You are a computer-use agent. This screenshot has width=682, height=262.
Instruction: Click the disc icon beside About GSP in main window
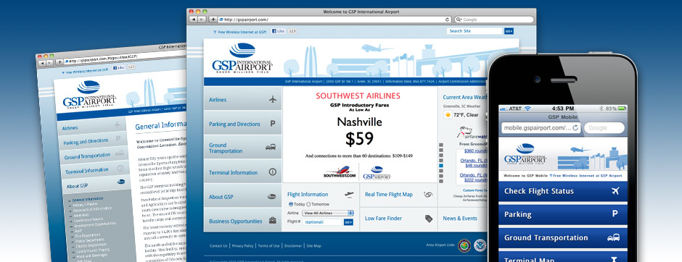[271, 197]
